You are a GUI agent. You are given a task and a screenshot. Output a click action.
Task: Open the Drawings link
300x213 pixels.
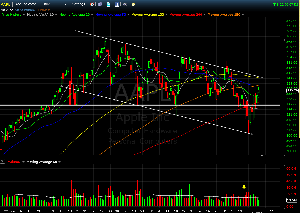[44, 10]
